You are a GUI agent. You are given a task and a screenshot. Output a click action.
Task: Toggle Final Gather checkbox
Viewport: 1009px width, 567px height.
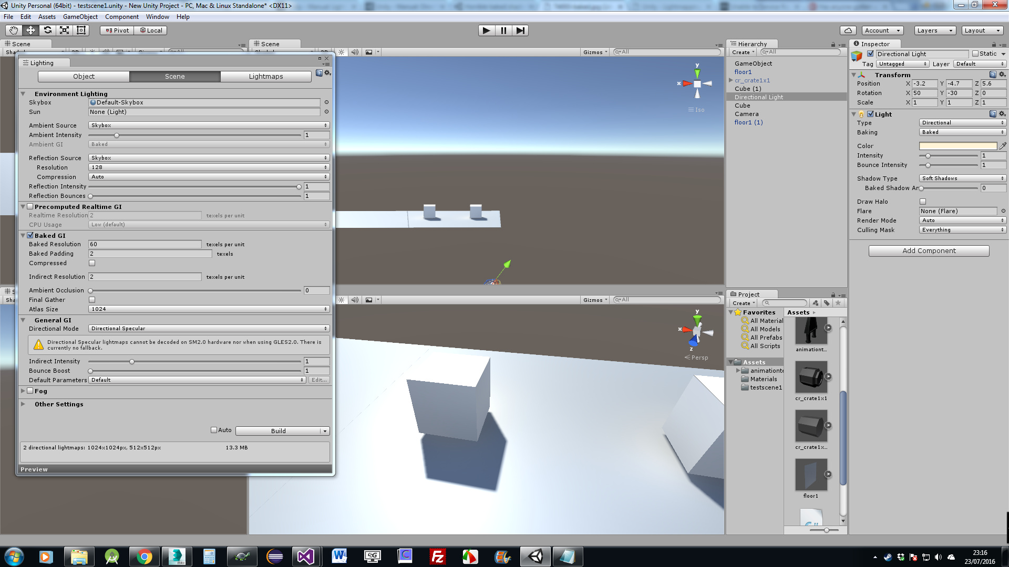coord(92,300)
